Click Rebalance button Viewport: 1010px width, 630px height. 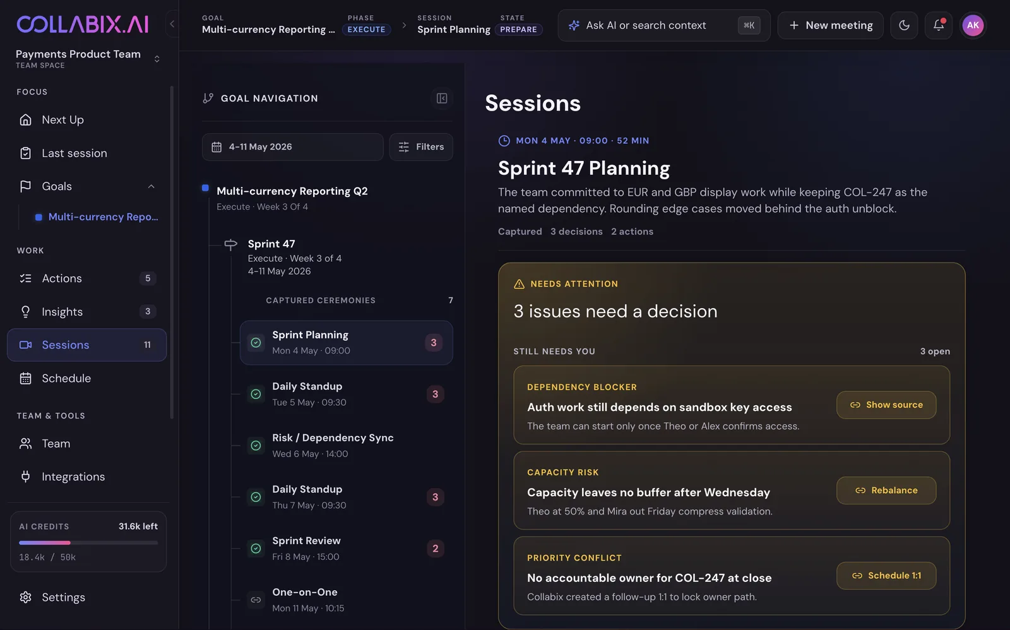pyautogui.click(x=886, y=490)
